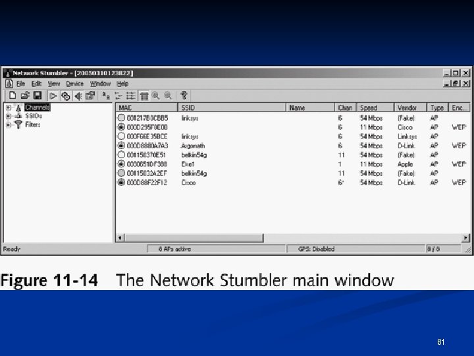Screen dimensions: 474x356
Task: Click status circle for 00115032A2EF
Action: [x=121, y=173]
